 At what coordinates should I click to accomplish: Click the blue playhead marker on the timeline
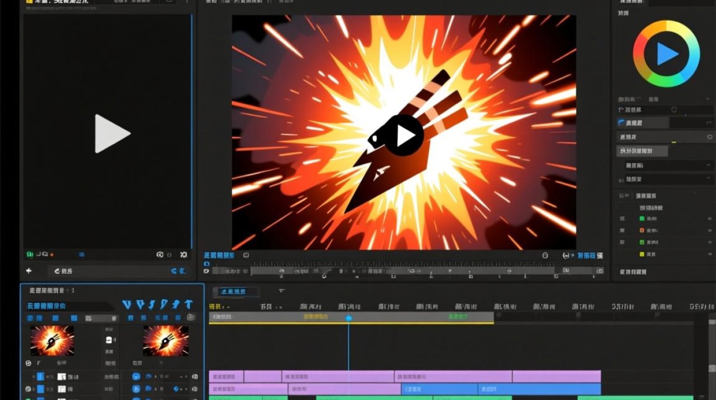point(348,318)
